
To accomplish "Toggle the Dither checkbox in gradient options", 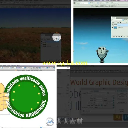I will click(106, 3).
